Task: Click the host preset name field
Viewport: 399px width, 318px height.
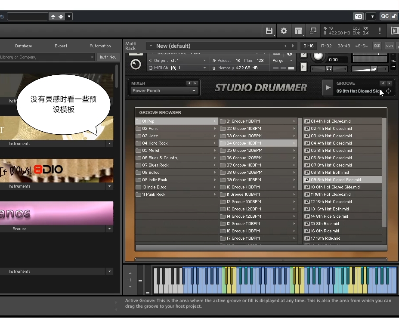Action: [28, 16]
